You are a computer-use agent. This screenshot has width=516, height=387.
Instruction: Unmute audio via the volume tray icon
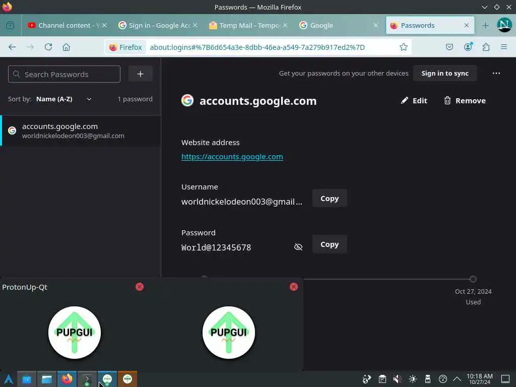point(397,379)
